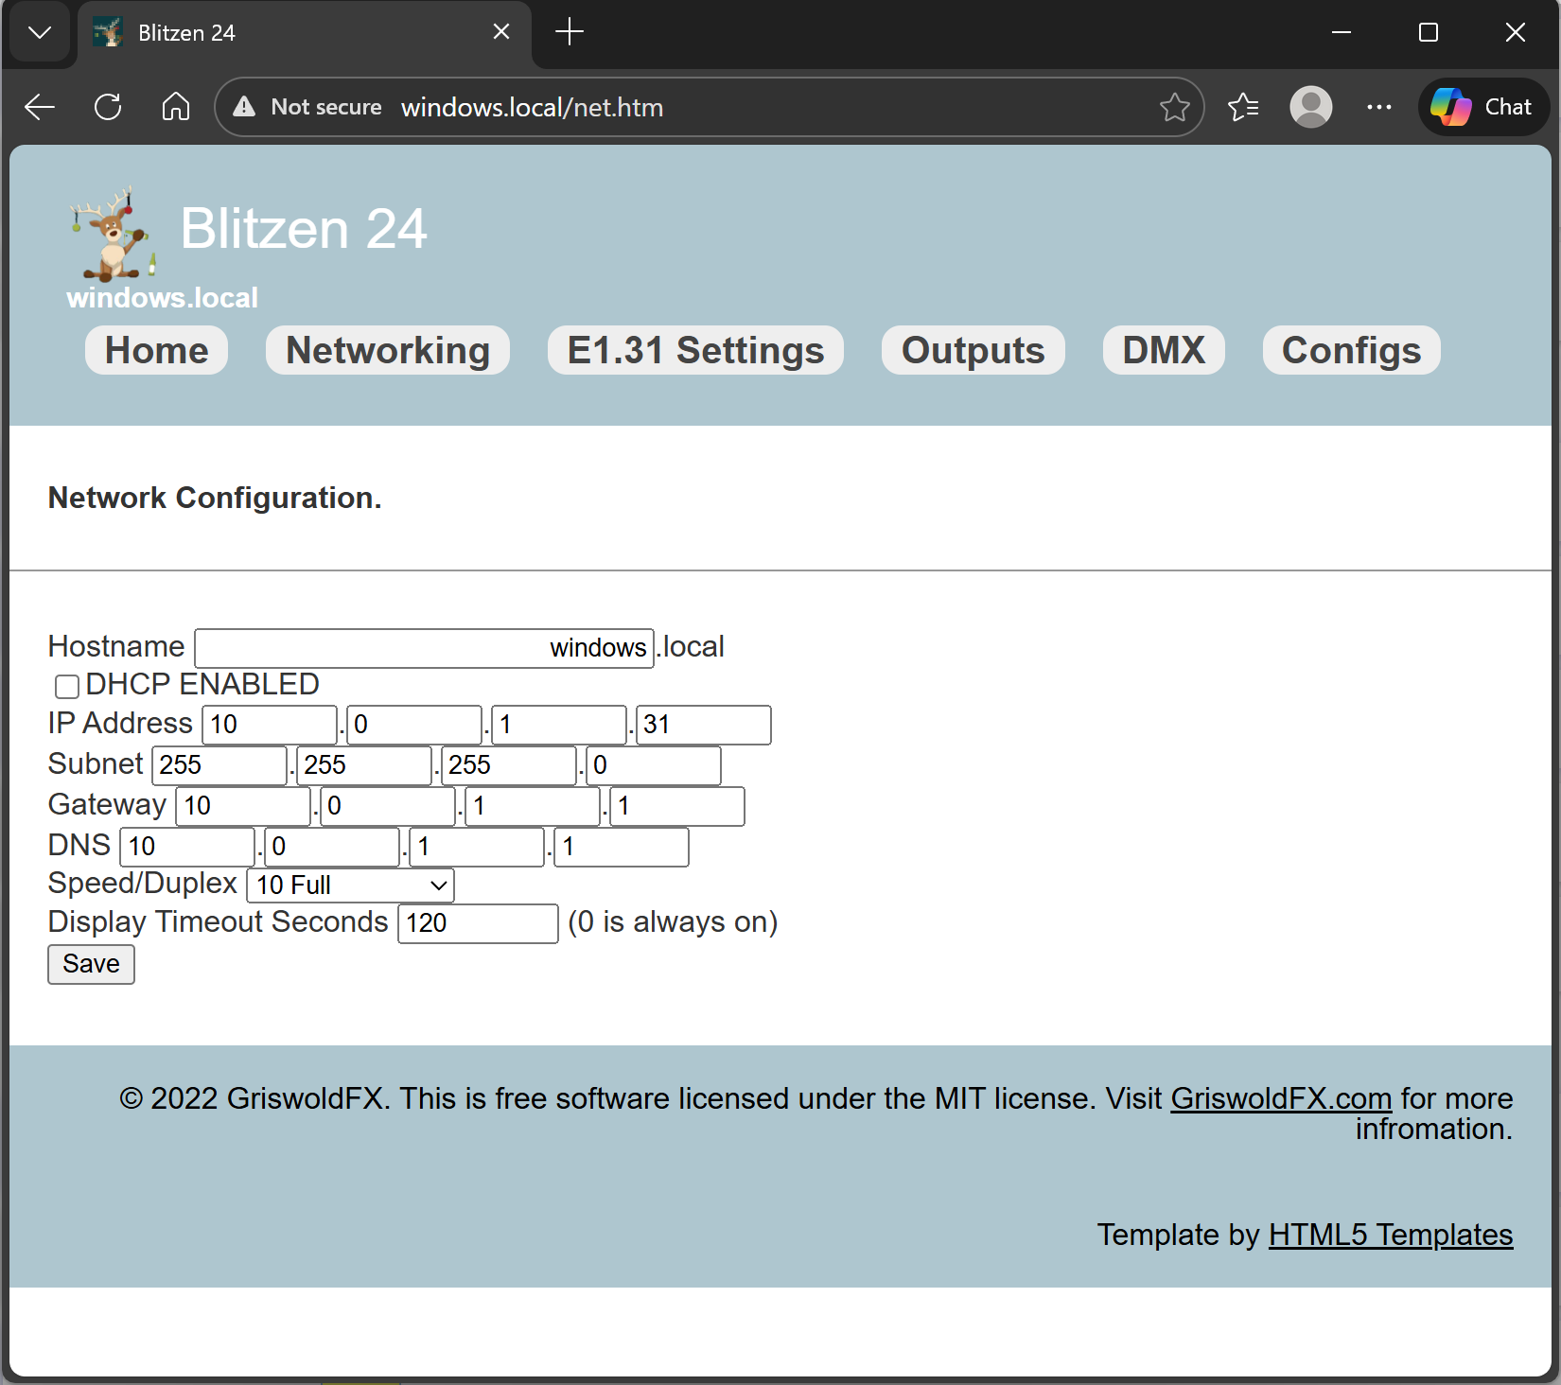Open Copilot Chat sidebar
The image size is (1561, 1385).
[x=1482, y=107]
